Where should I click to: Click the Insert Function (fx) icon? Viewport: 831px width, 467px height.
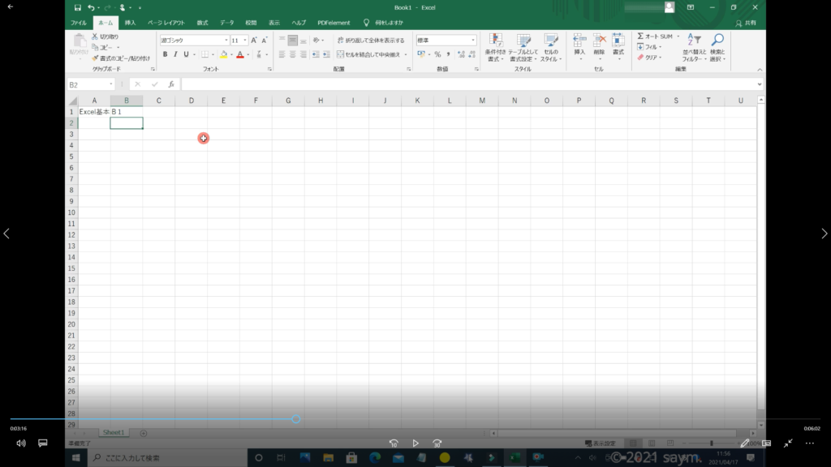pyautogui.click(x=170, y=84)
